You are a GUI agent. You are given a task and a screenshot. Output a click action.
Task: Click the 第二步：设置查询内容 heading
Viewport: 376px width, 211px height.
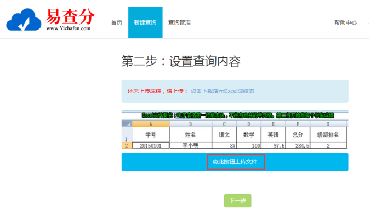[181, 61]
